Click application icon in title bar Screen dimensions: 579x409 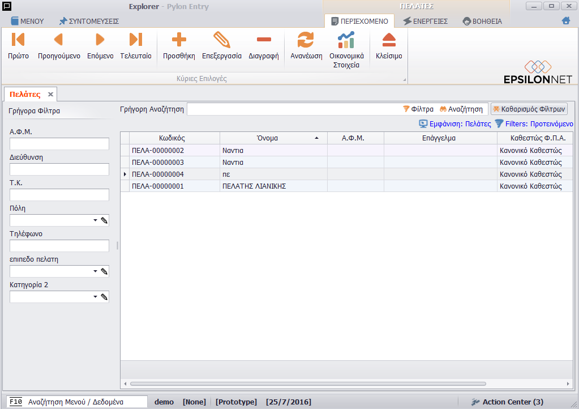coord(7,6)
